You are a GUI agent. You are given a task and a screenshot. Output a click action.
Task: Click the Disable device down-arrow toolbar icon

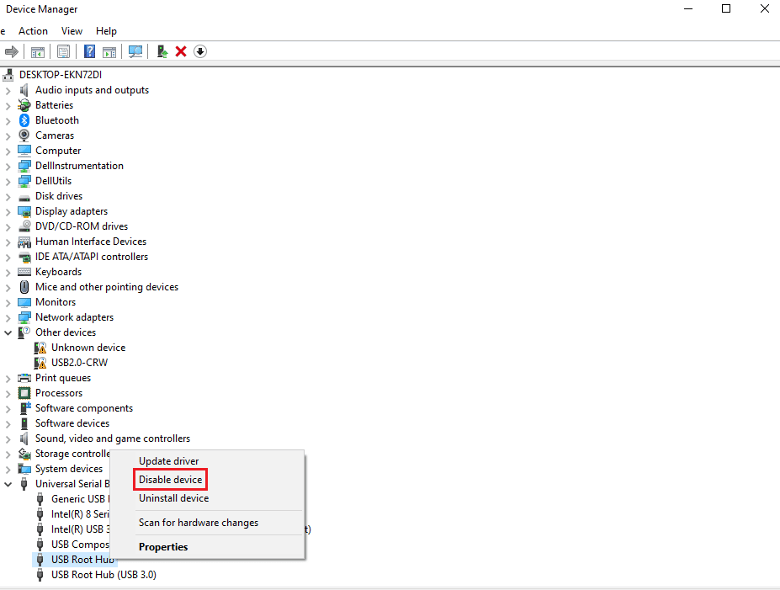pos(200,51)
